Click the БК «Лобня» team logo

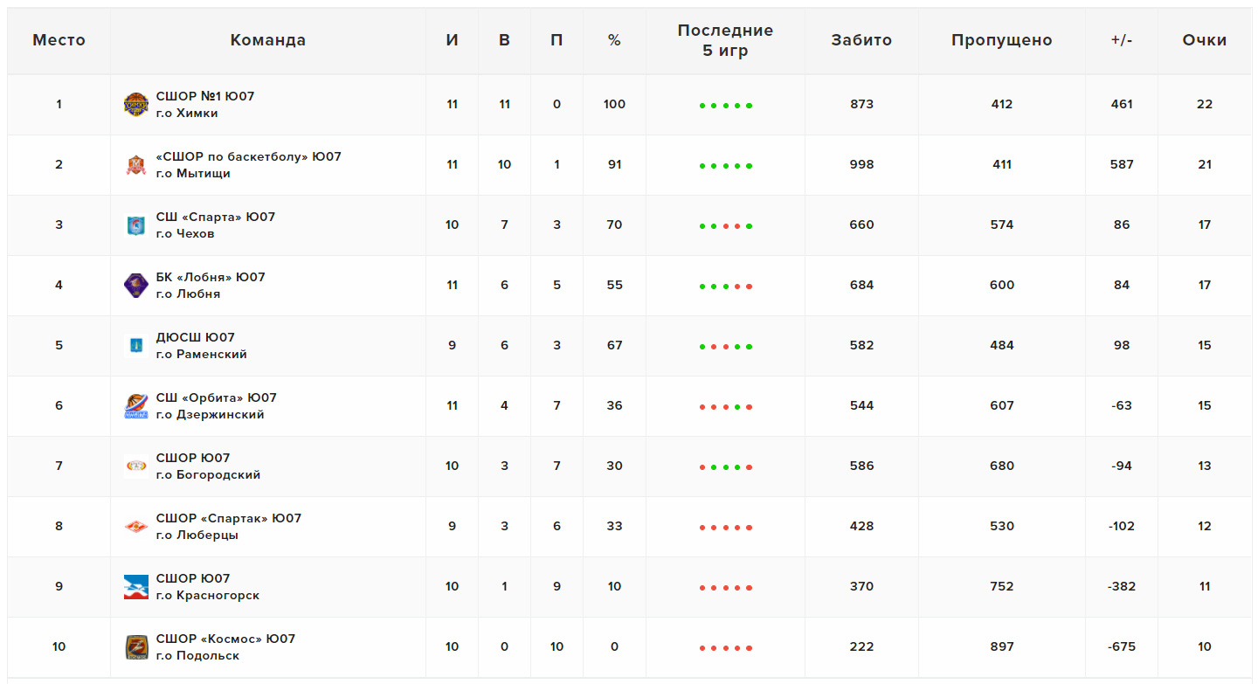(136, 286)
